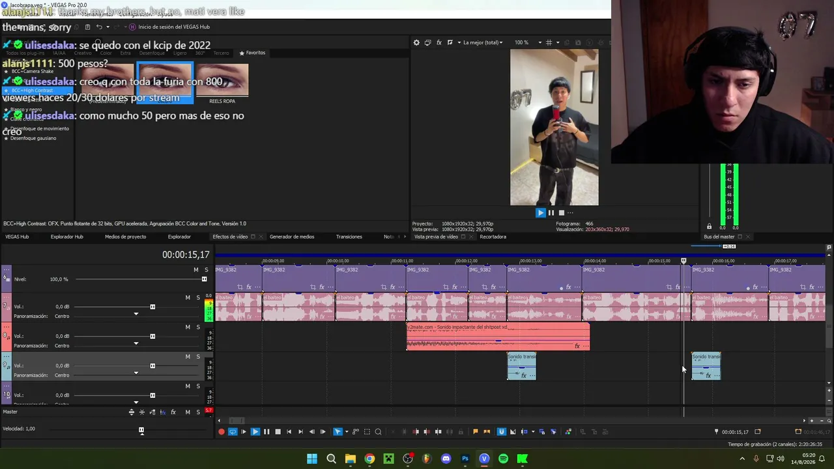Switch to the Recortadora tab
This screenshot has height=469, width=834.
[x=493, y=236]
